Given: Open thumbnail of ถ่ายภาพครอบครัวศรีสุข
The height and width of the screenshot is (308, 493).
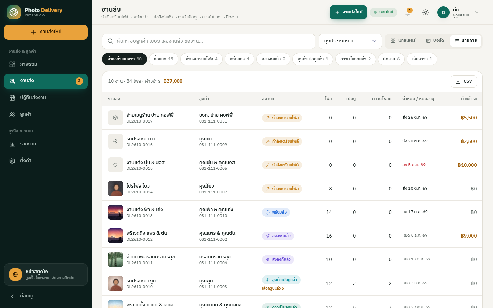Looking at the screenshot, I should [115, 259].
